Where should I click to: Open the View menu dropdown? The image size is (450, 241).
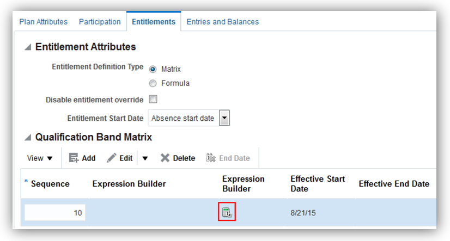tap(40, 158)
